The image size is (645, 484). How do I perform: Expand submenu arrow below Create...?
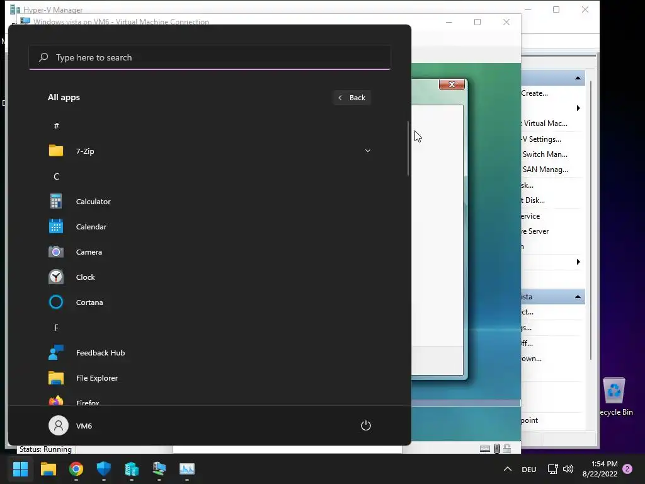click(578, 108)
